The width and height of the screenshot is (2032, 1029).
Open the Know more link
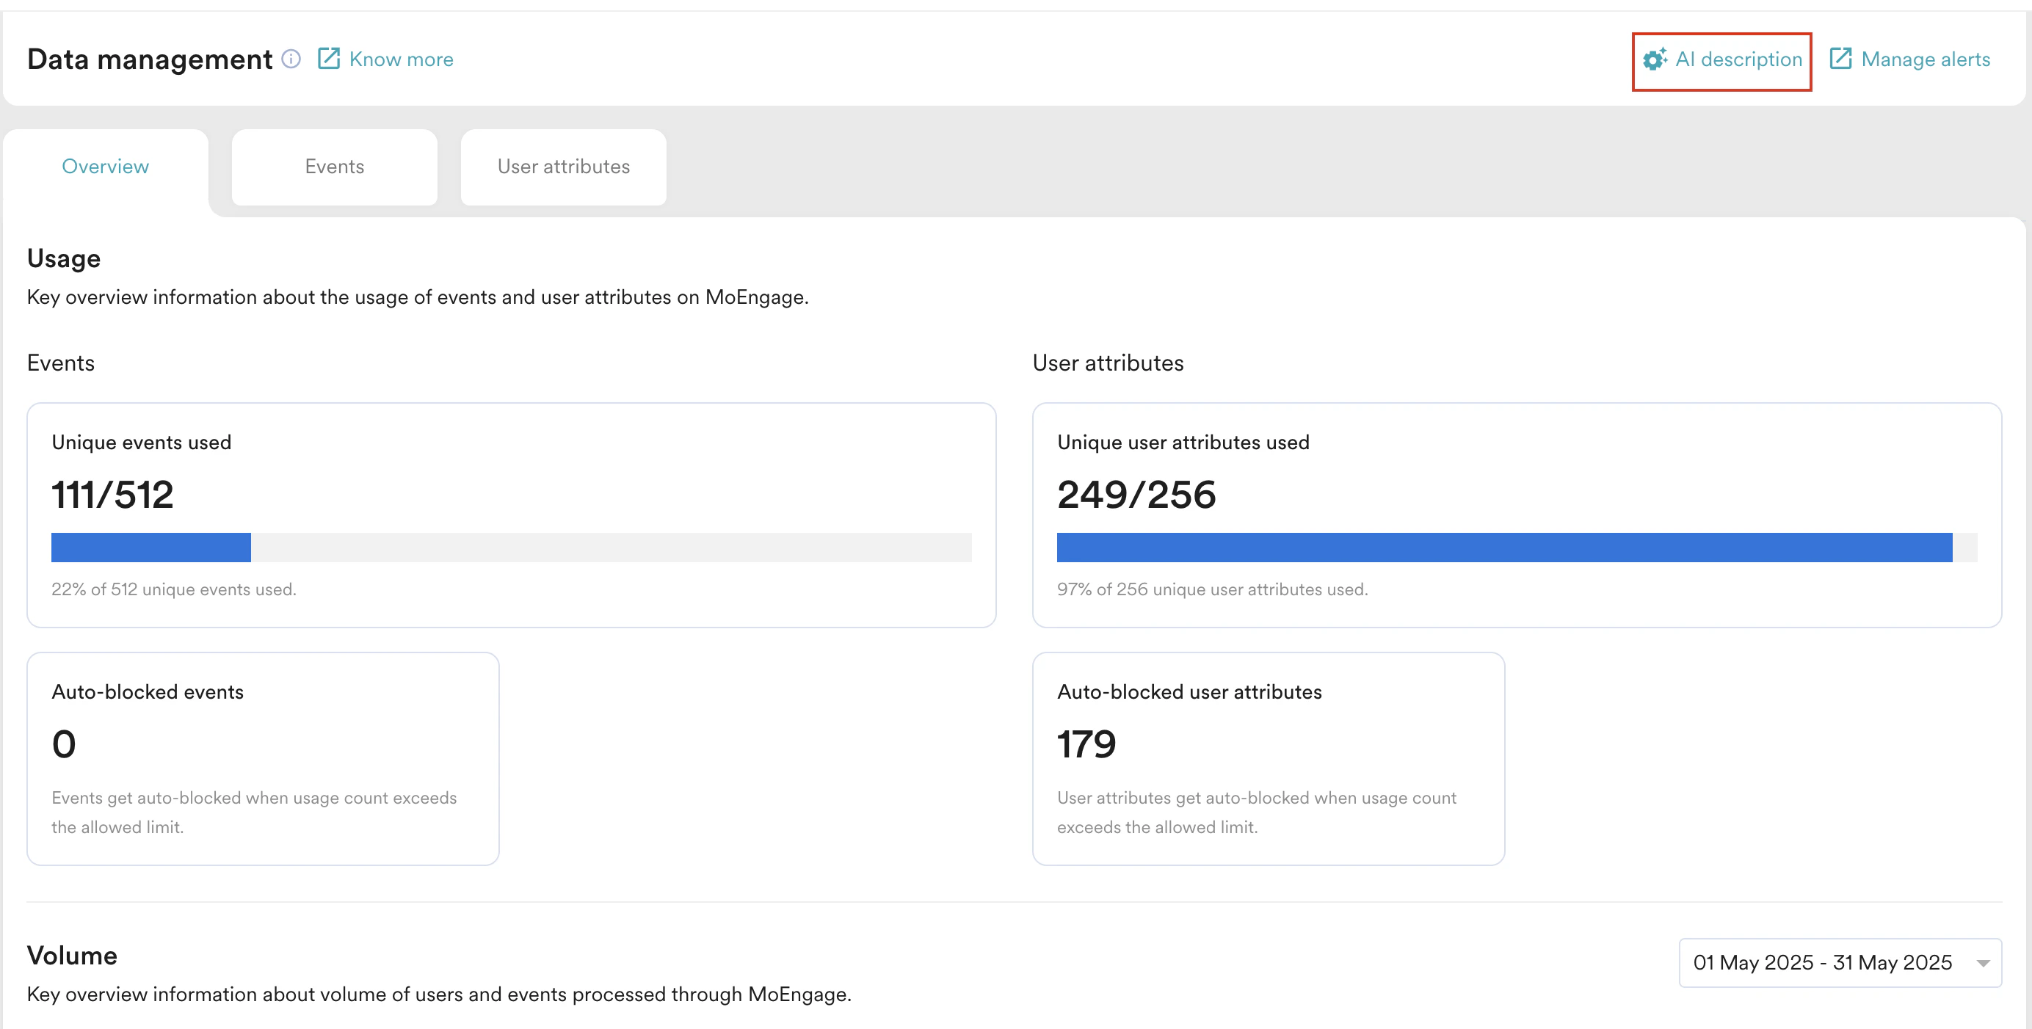(x=401, y=59)
